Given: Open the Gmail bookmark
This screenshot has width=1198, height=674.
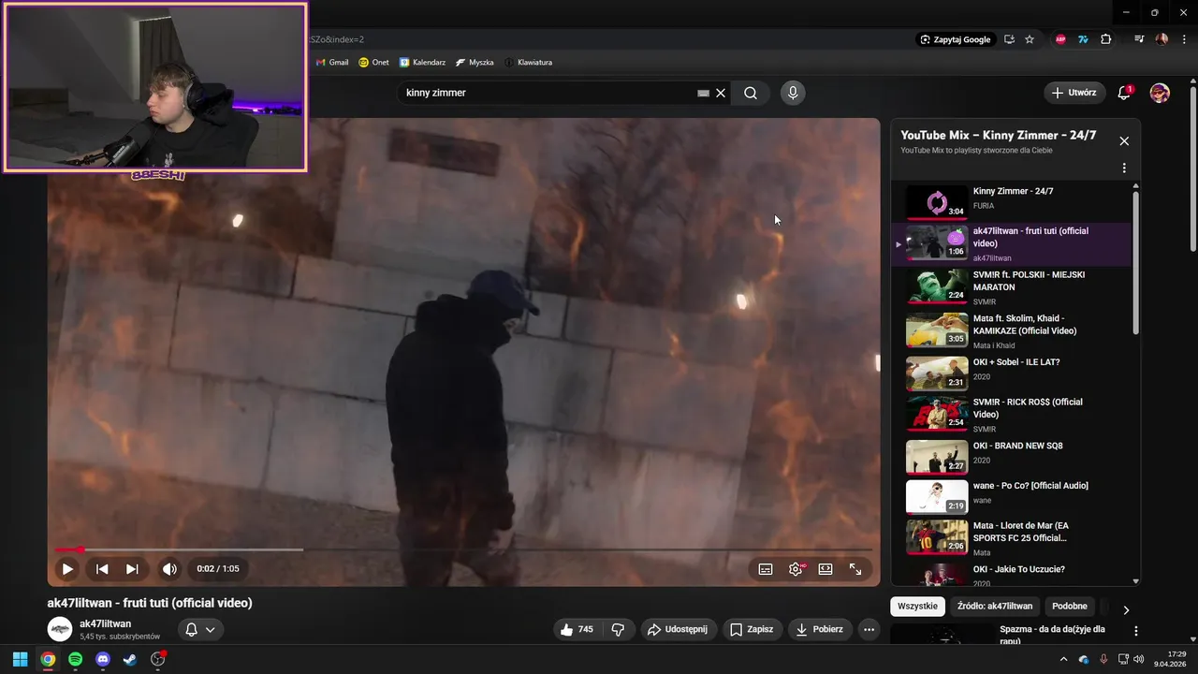Looking at the screenshot, I should click(332, 62).
